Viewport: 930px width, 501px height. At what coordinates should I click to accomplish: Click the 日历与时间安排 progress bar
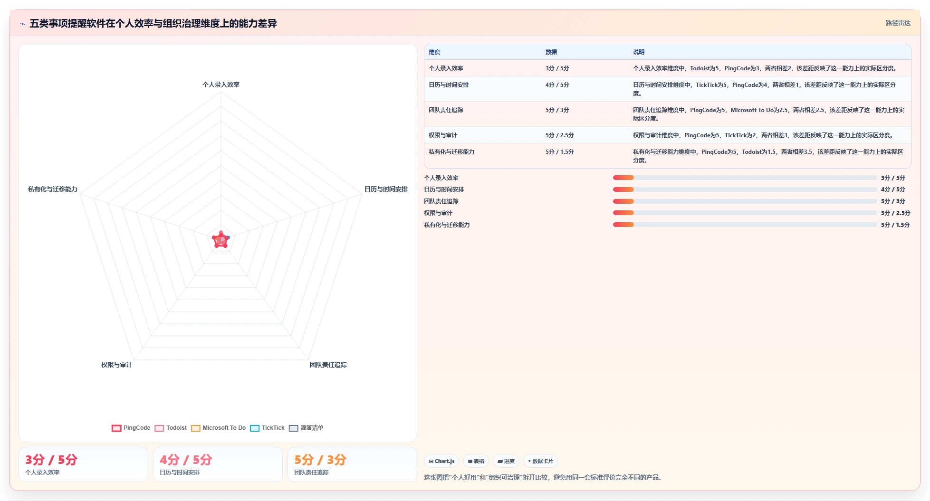(745, 189)
